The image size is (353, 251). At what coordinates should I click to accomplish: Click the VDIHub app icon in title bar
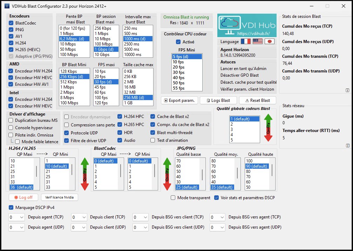[x=7, y=6]
